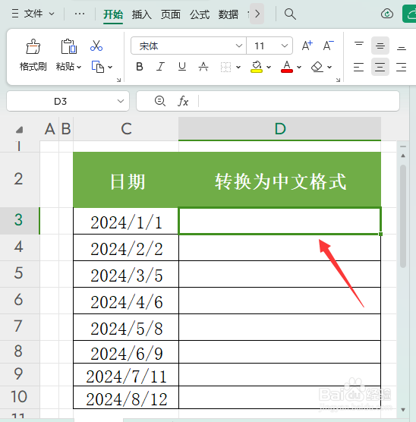Image resolution: width=416 pixels, height=422 pixels.
Task: Decrease font size with A- icon
Action: click(x=328, y=46)
